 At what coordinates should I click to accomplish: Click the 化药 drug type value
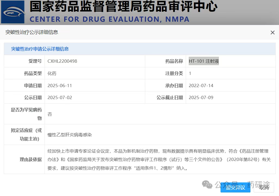(52, 73)
